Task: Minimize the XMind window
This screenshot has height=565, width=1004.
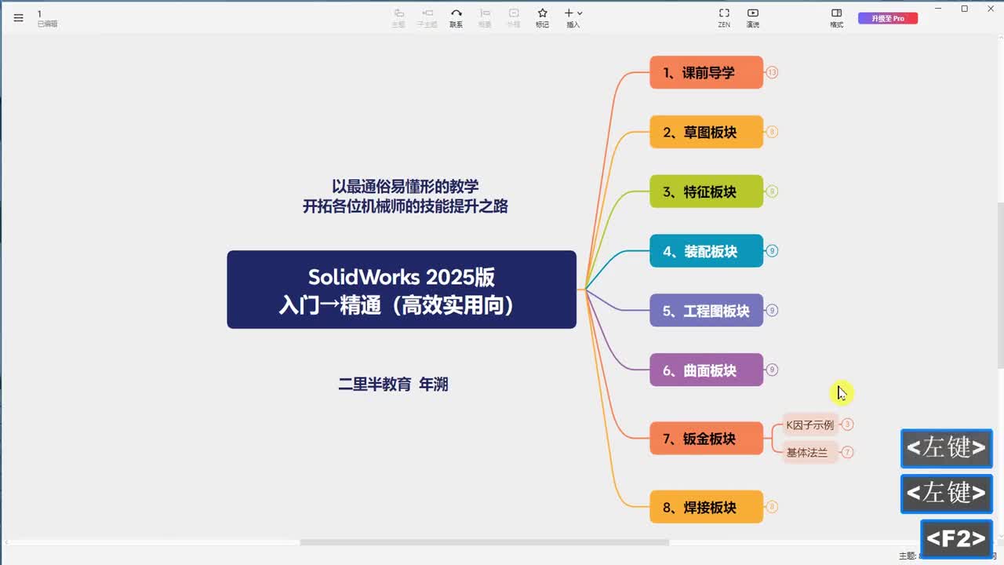Action: pos(938,9)
